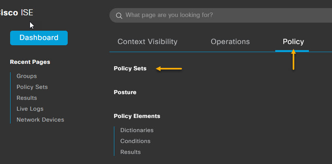Open Live Logs from Recent Pages
The image size is (332, 164).
coord(30,109)
